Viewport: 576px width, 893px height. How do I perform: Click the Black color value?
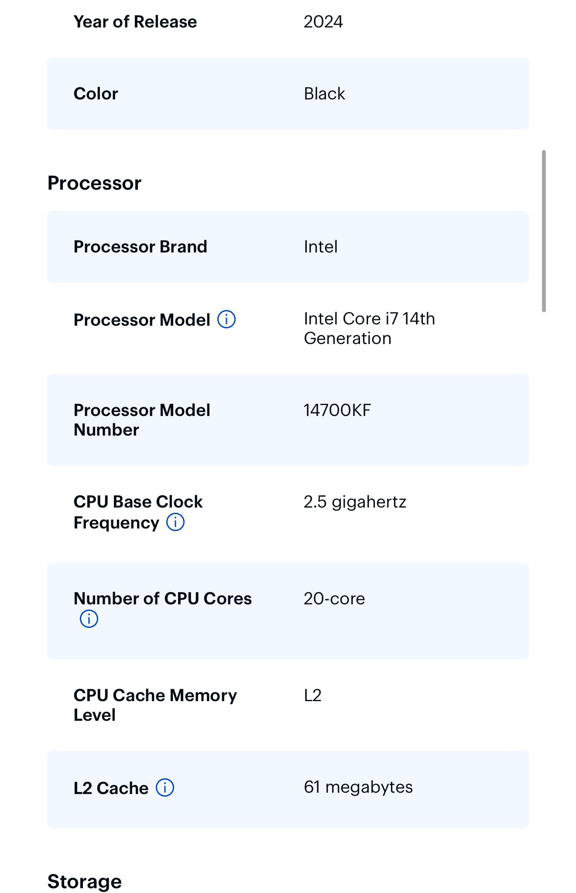pos(325,94)
